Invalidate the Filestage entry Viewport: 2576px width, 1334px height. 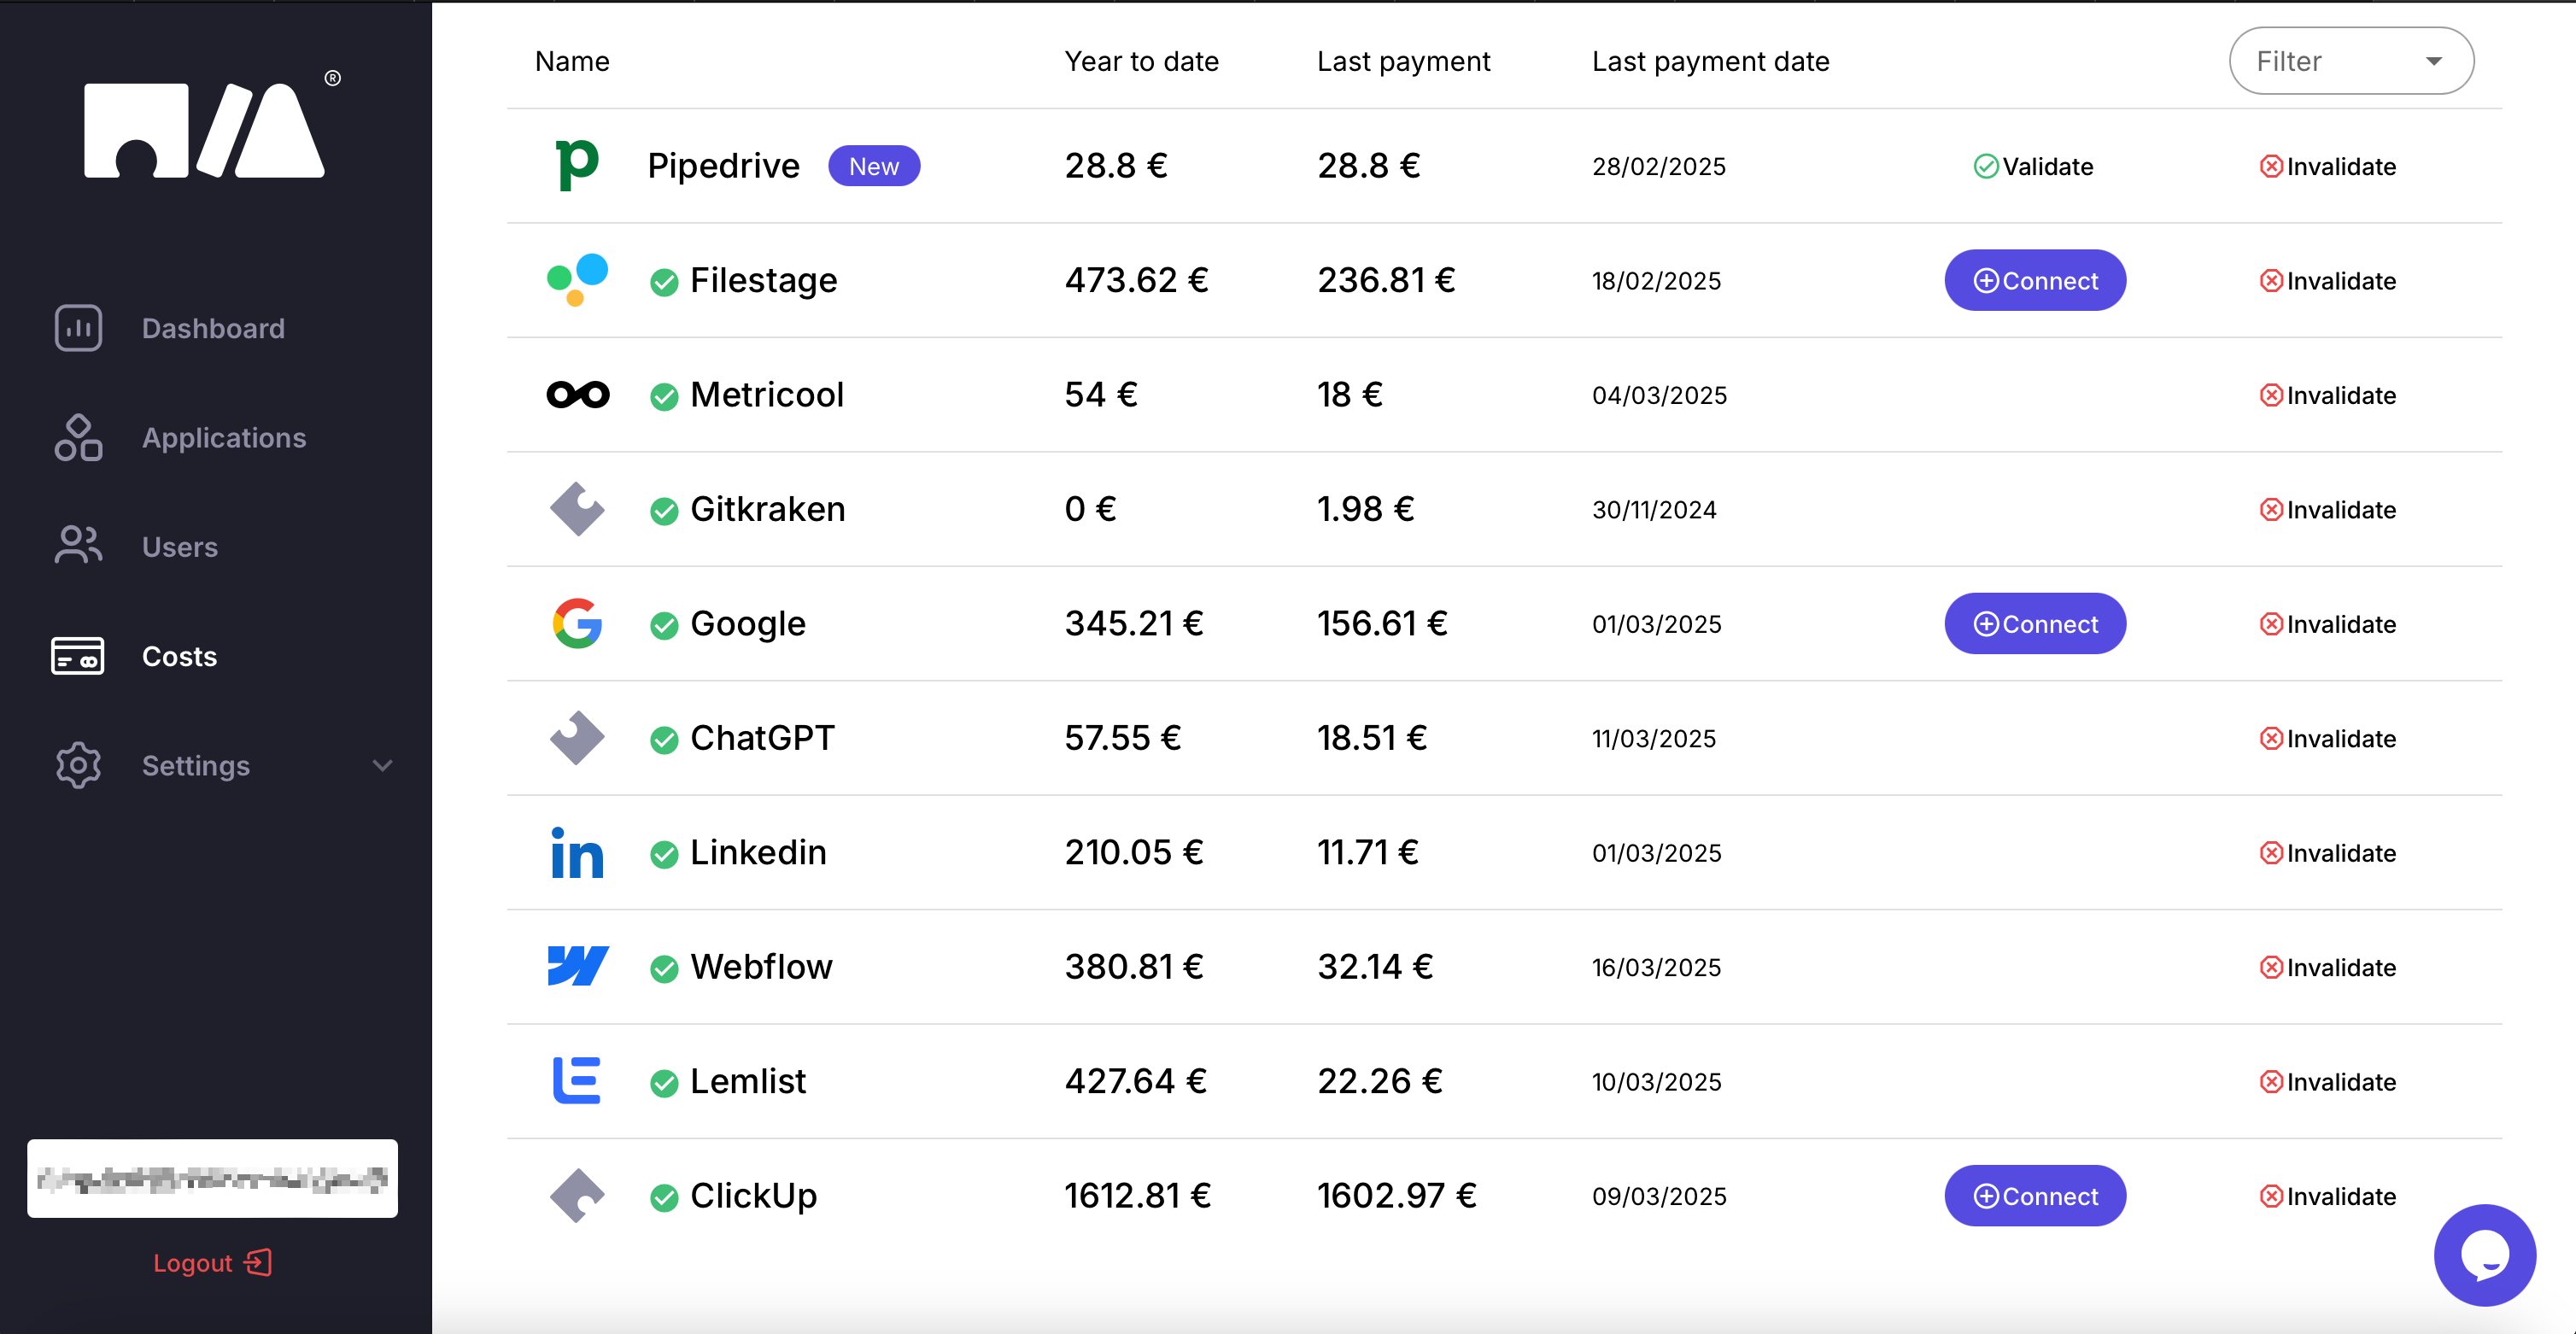tap(2328, 281)
